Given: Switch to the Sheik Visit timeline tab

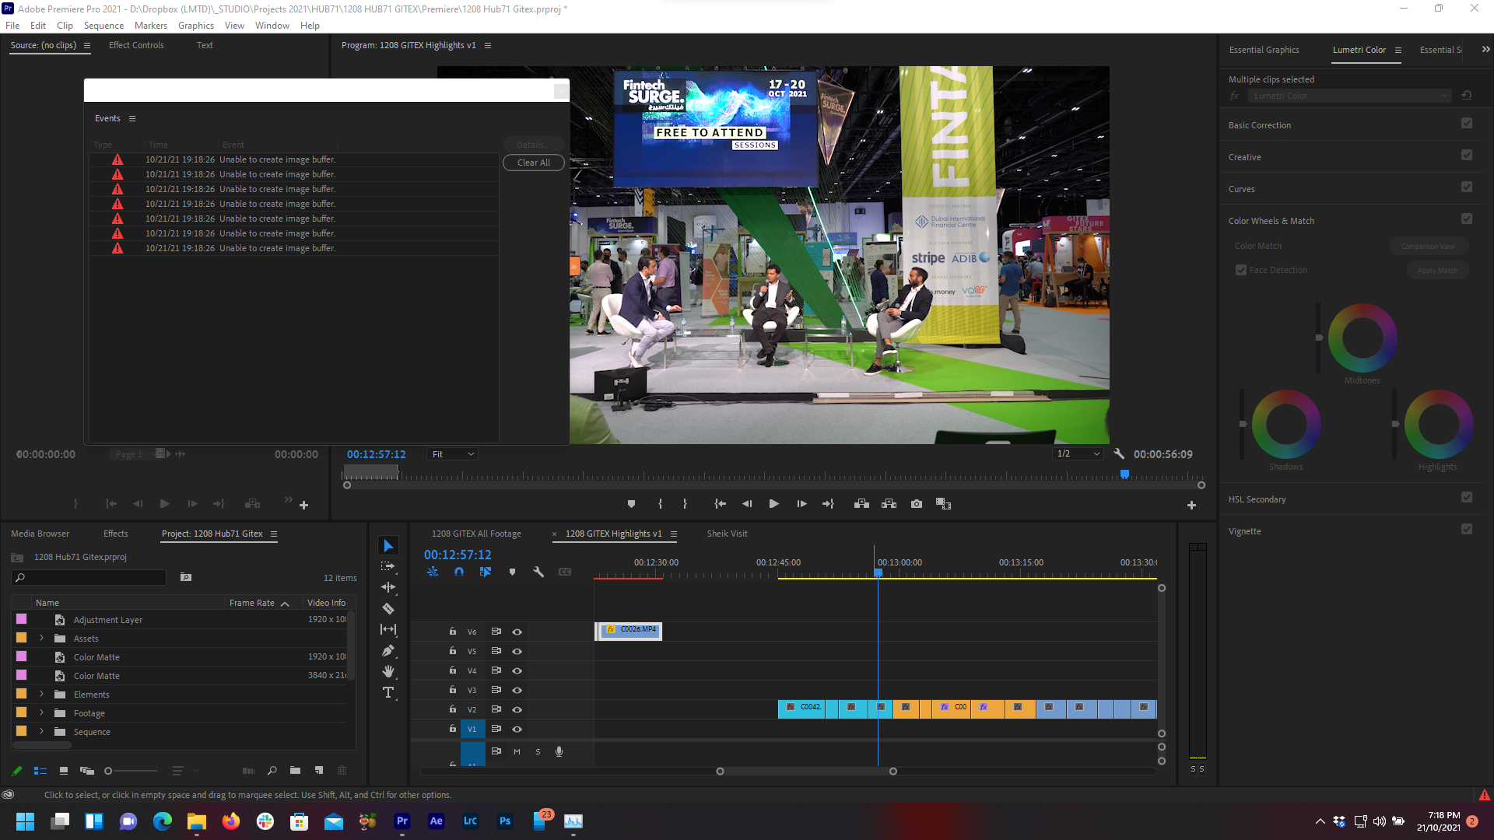Looking at the screenshot, I should [727, 534].
